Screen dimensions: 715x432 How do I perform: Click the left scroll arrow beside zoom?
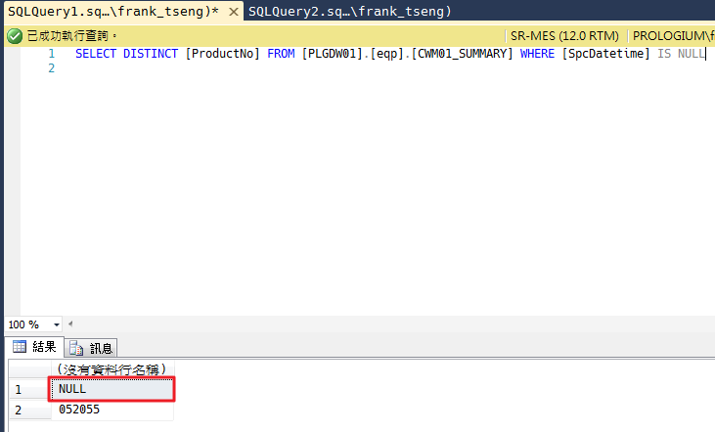point(70,324)
